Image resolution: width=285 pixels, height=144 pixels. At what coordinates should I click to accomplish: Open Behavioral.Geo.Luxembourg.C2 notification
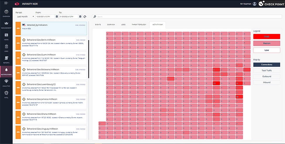(51, 88)
